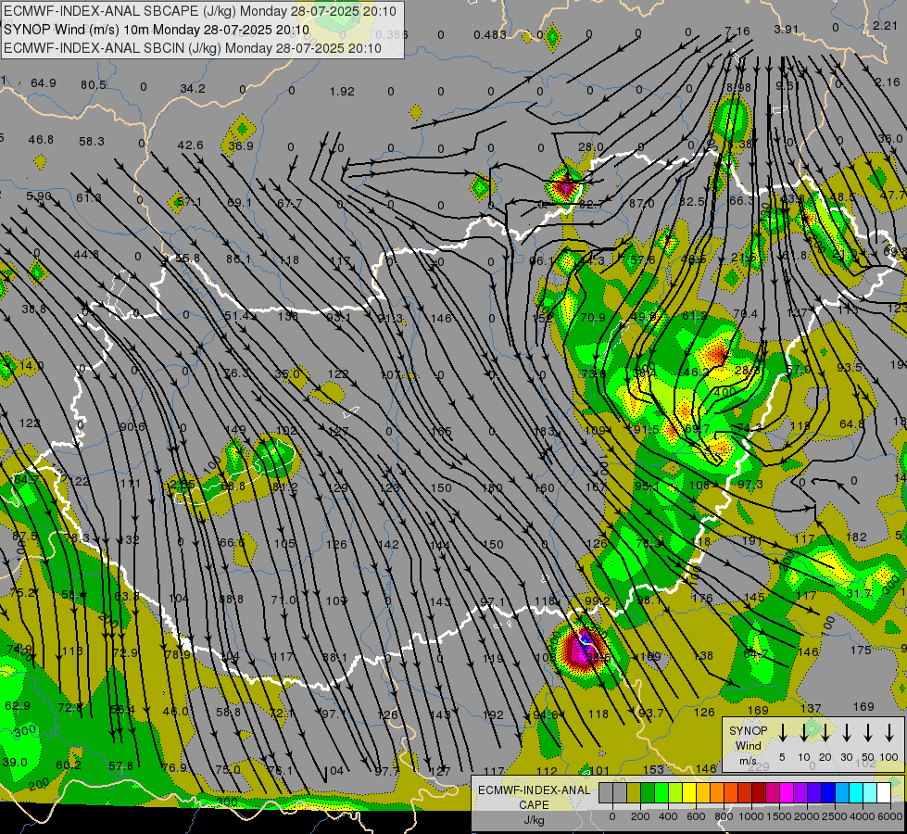This screenshot has width=907, height=834.
Task: Click the 42.6 grid value on map
Action: (x=190, y=145)
